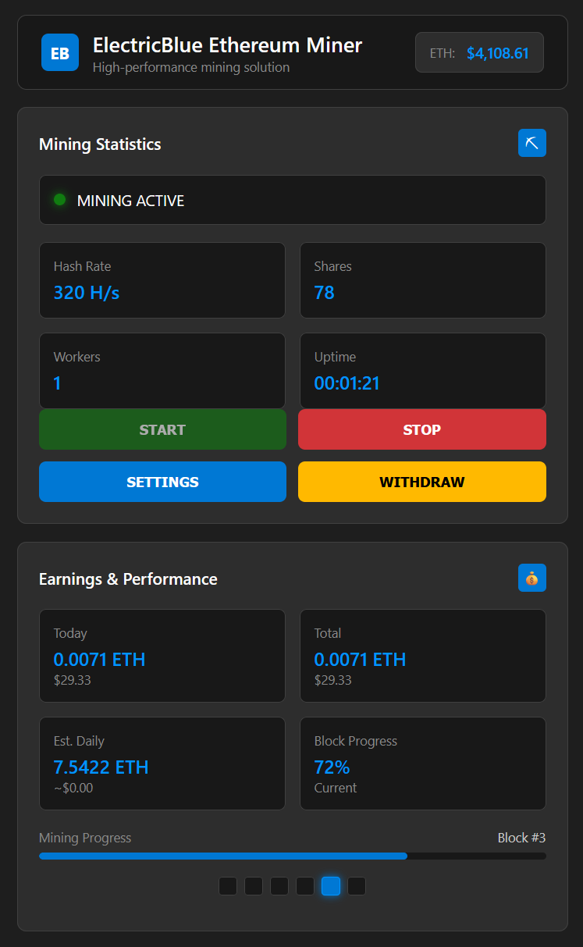This screenshot has width=583, height=947.
Task: Click the green MINING ACTIVE status dot
Action: click(x=61, y=200)
